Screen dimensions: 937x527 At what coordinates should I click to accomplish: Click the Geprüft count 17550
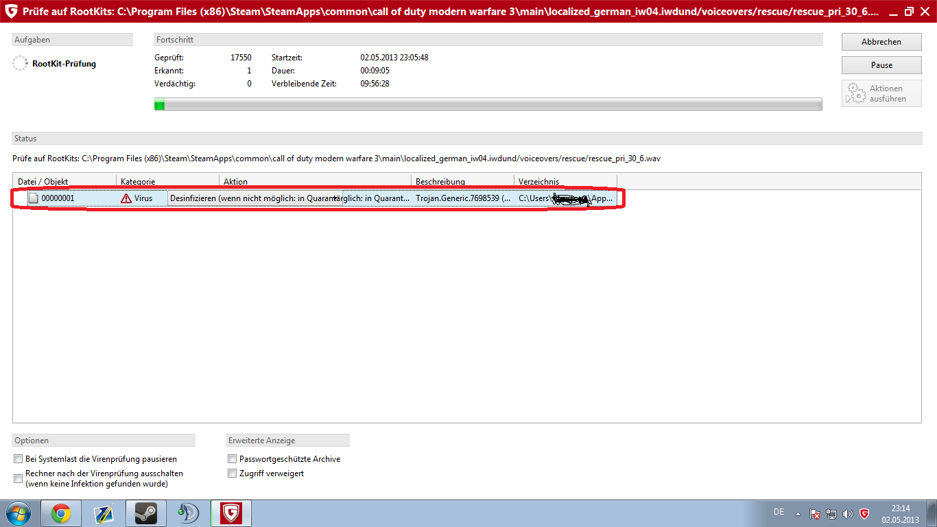click(241, 58)
